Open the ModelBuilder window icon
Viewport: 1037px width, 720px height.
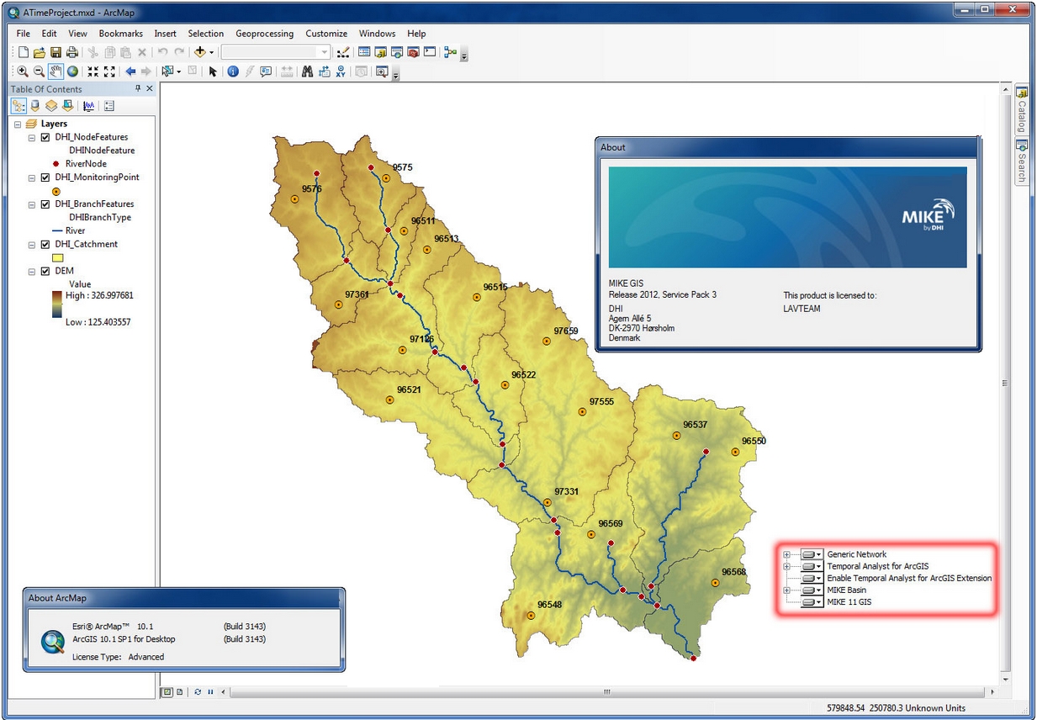click(x=451, y=52)
